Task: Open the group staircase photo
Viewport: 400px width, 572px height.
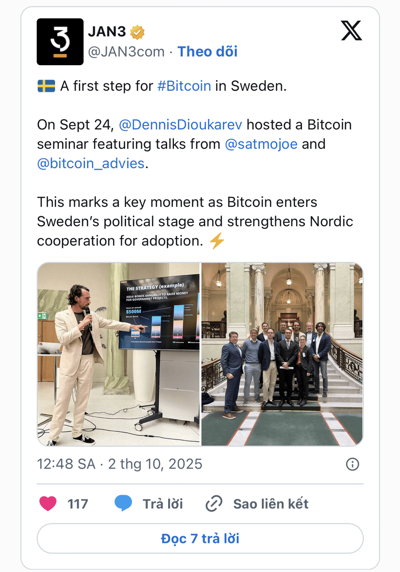Action: tap(282, 354)
